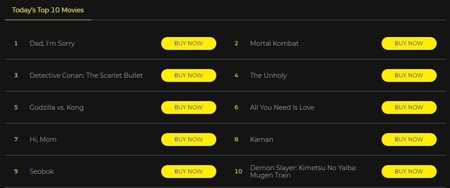Select the Mortal Kombat title link
Viewport: 450px width, 188px height.
(x=274, y=43)
